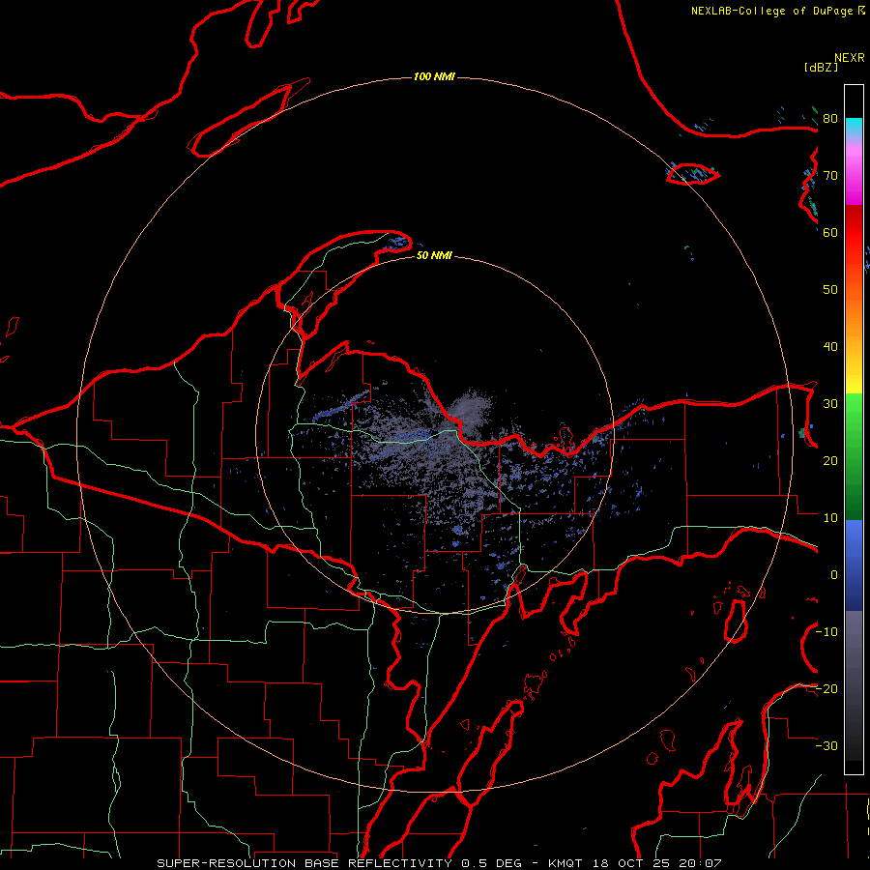Click the positive 10 value on the dBZ scale
870x870 pixels.
[x=830, y=518]
